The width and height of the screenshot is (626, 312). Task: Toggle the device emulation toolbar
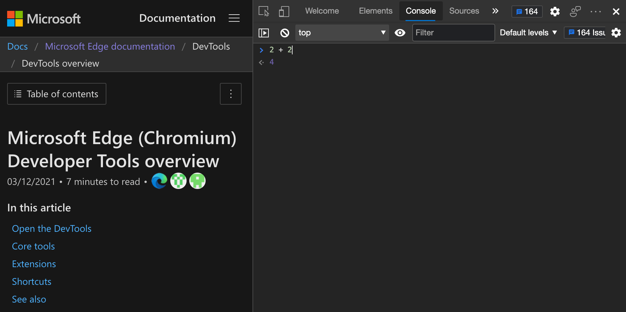coord(284,11)
